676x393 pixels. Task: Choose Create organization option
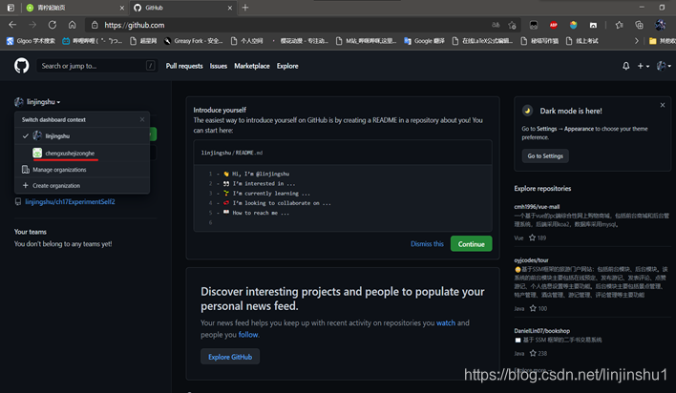tap(82, 185)
